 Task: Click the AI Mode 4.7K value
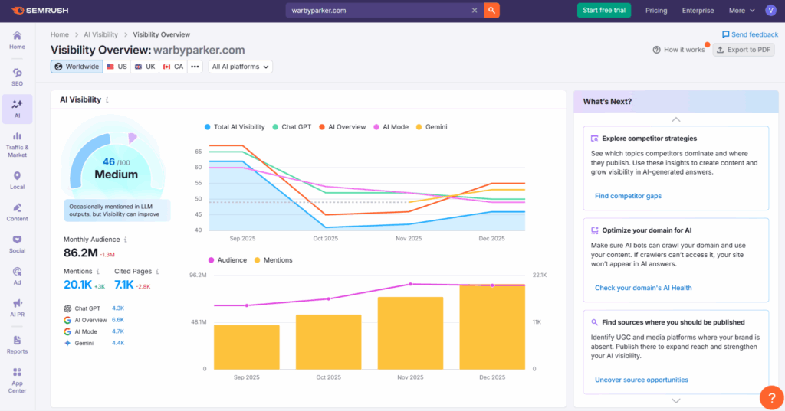click(118, 331)
